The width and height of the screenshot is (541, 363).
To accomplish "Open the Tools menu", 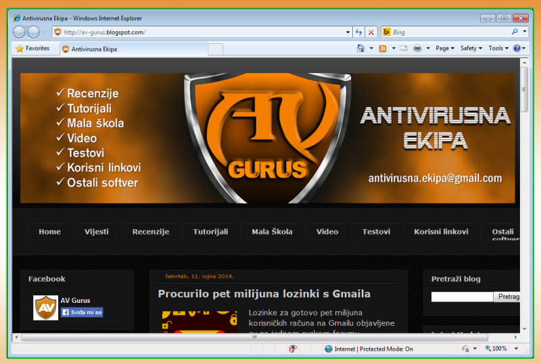I will coord(498,48).
